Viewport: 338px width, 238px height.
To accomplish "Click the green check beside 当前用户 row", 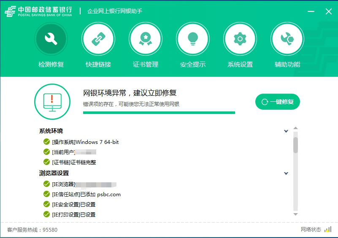I will (x=46, y=152).
